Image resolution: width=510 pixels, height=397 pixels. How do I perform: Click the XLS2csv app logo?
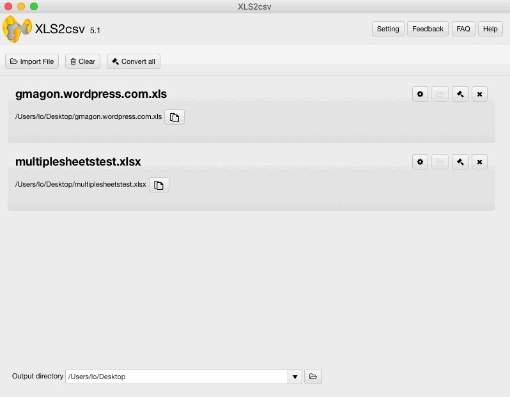point(17,29)
